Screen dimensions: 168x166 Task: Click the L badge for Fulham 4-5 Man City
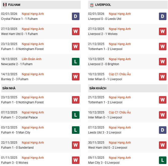tap(76, 130)
